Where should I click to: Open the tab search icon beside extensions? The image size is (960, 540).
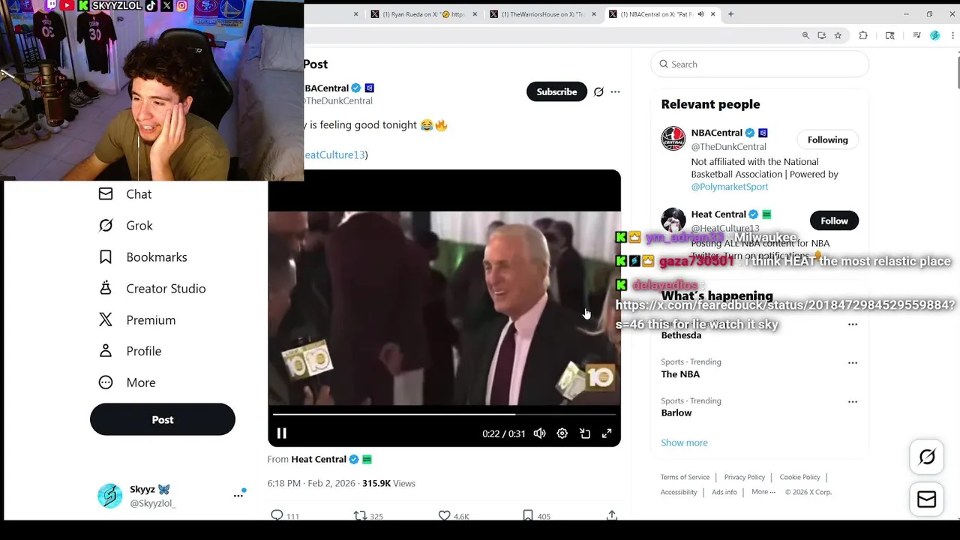890,35
